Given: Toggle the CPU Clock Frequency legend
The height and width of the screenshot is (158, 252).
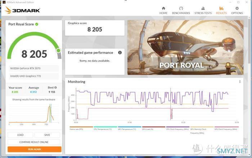Looking at the screenshot, I should [x=177, y=128].
